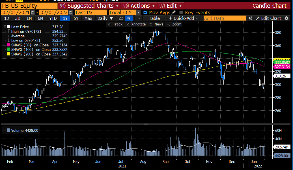Open the Daily periodicity dropdown

click(x=105, y=18)
